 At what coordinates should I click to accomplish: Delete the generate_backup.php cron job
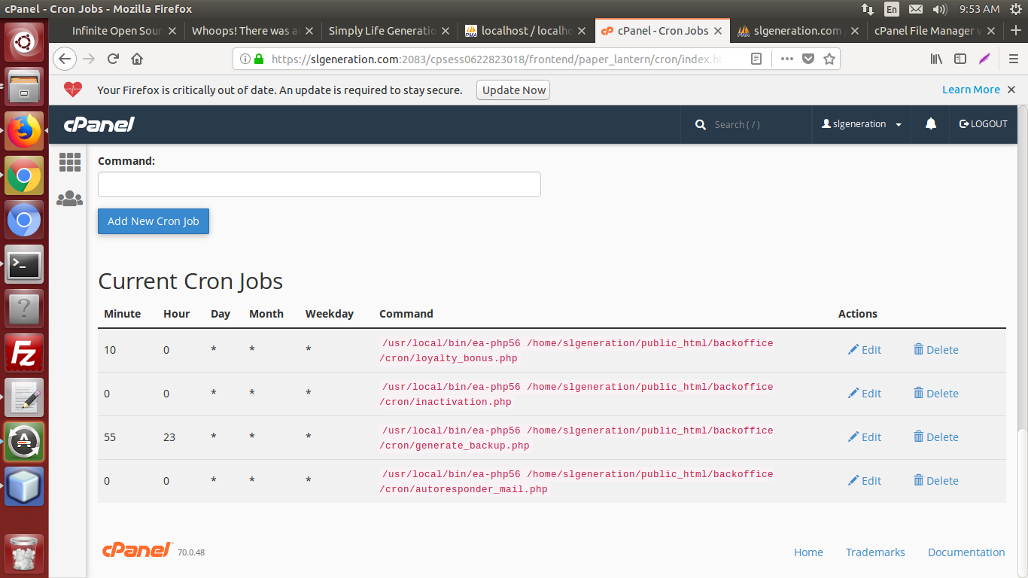935,437
